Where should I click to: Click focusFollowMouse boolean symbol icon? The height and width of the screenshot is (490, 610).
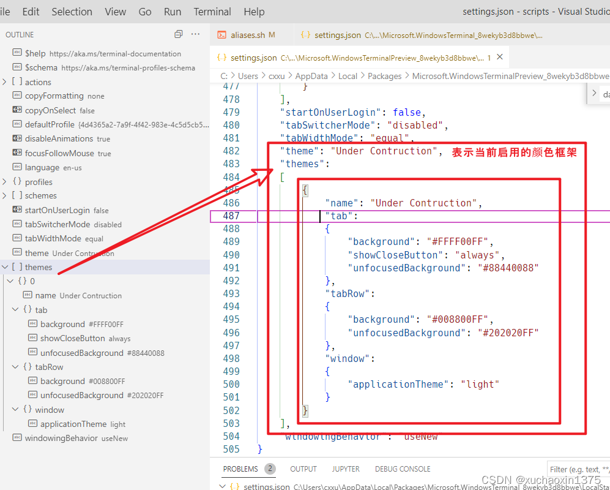[x=17, y=153]
